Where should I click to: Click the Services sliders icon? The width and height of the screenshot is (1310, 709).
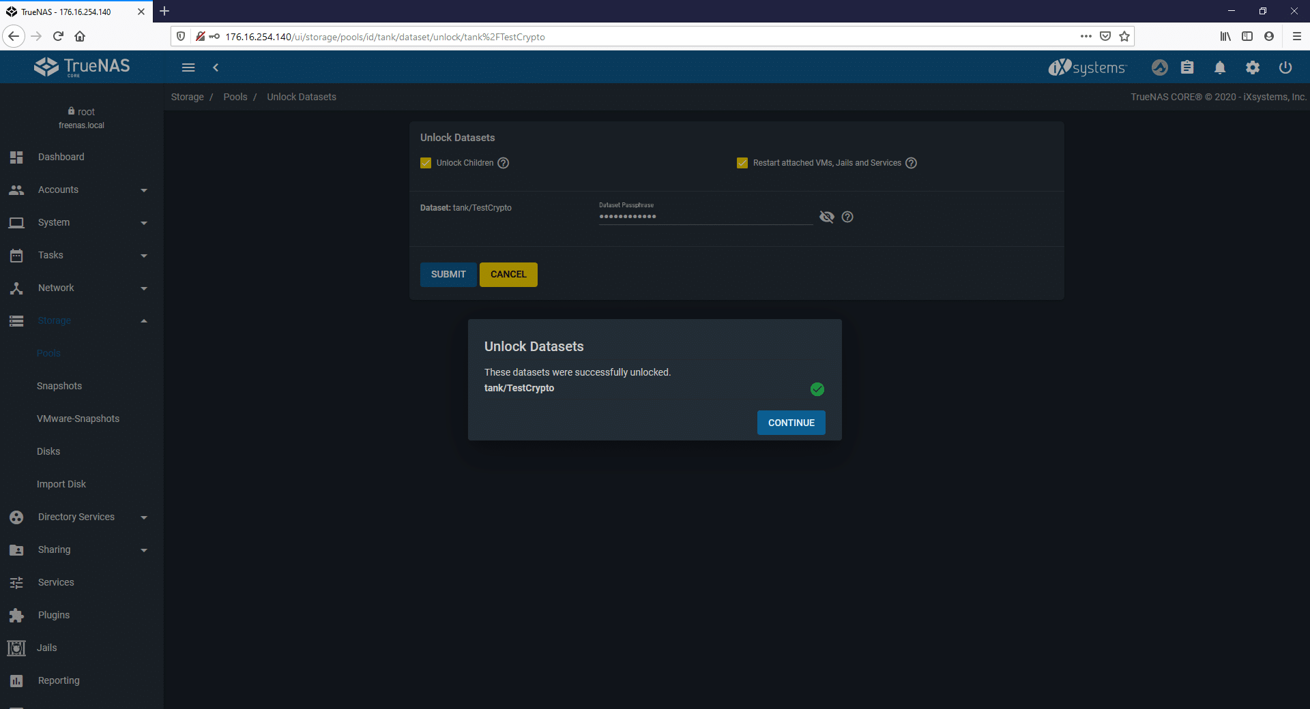point(16,583)
